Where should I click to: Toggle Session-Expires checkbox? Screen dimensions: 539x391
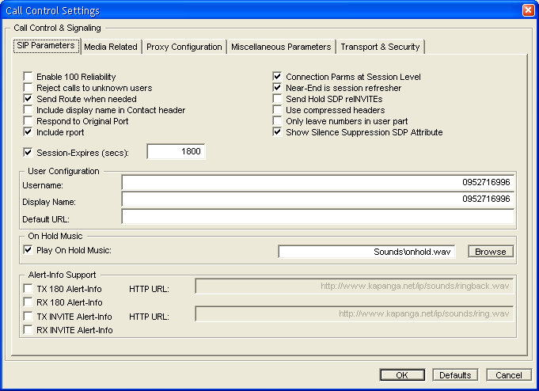[x=28, y=152]
